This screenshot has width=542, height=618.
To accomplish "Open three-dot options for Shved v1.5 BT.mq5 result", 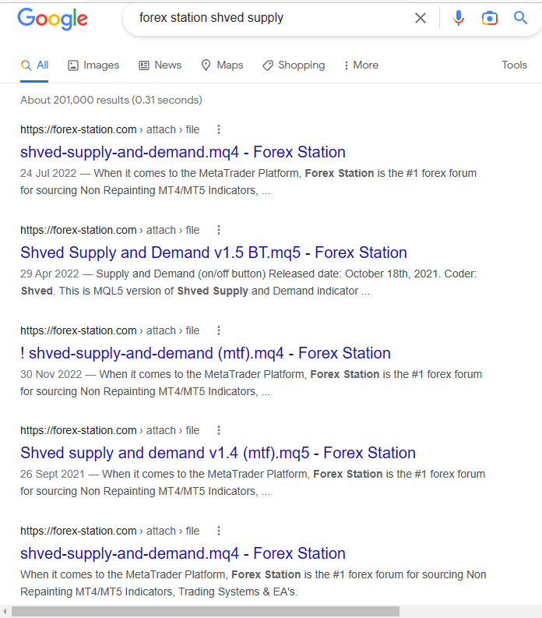I will tap(219, 230).
